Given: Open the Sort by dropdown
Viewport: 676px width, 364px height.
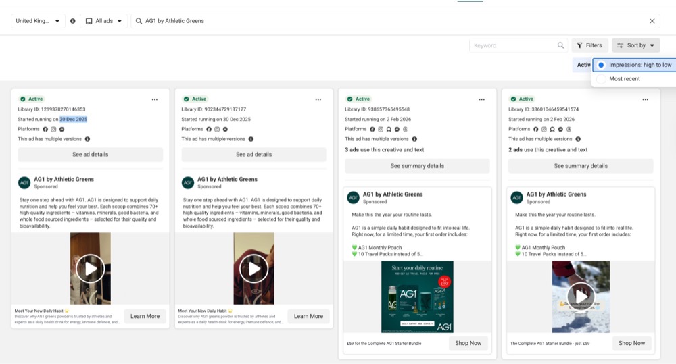Looking at the screenshot, I should [x=635, y=45].
